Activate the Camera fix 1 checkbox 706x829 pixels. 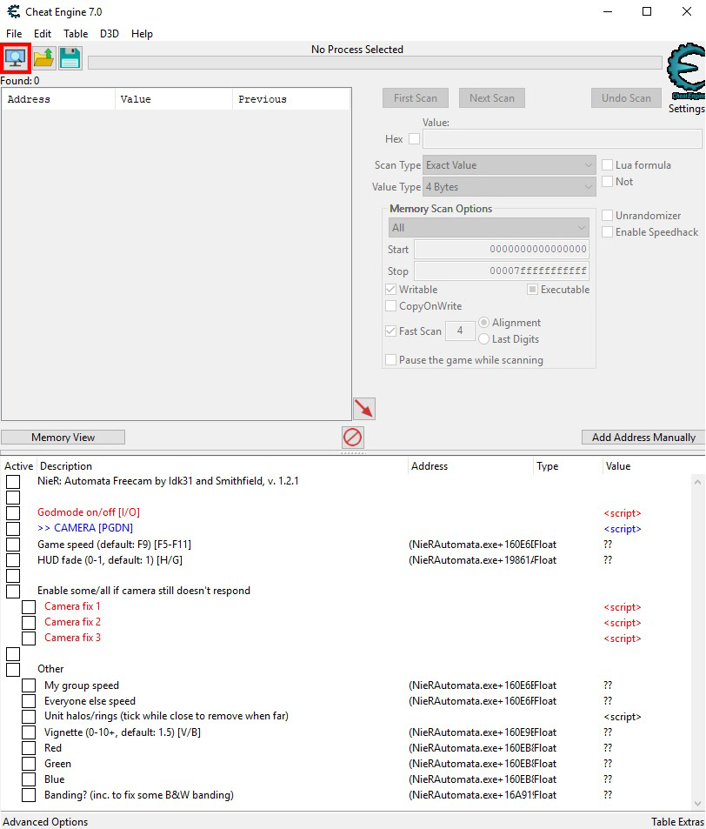coord(29,607)
